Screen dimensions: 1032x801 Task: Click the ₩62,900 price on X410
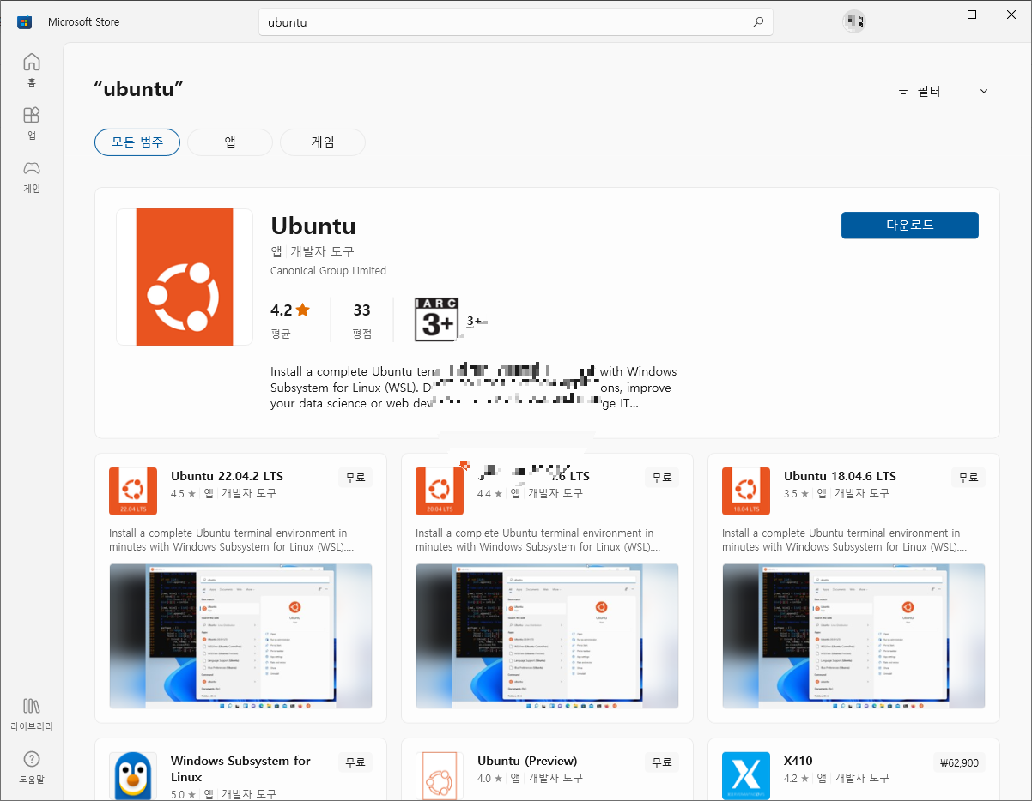point(959,762)
